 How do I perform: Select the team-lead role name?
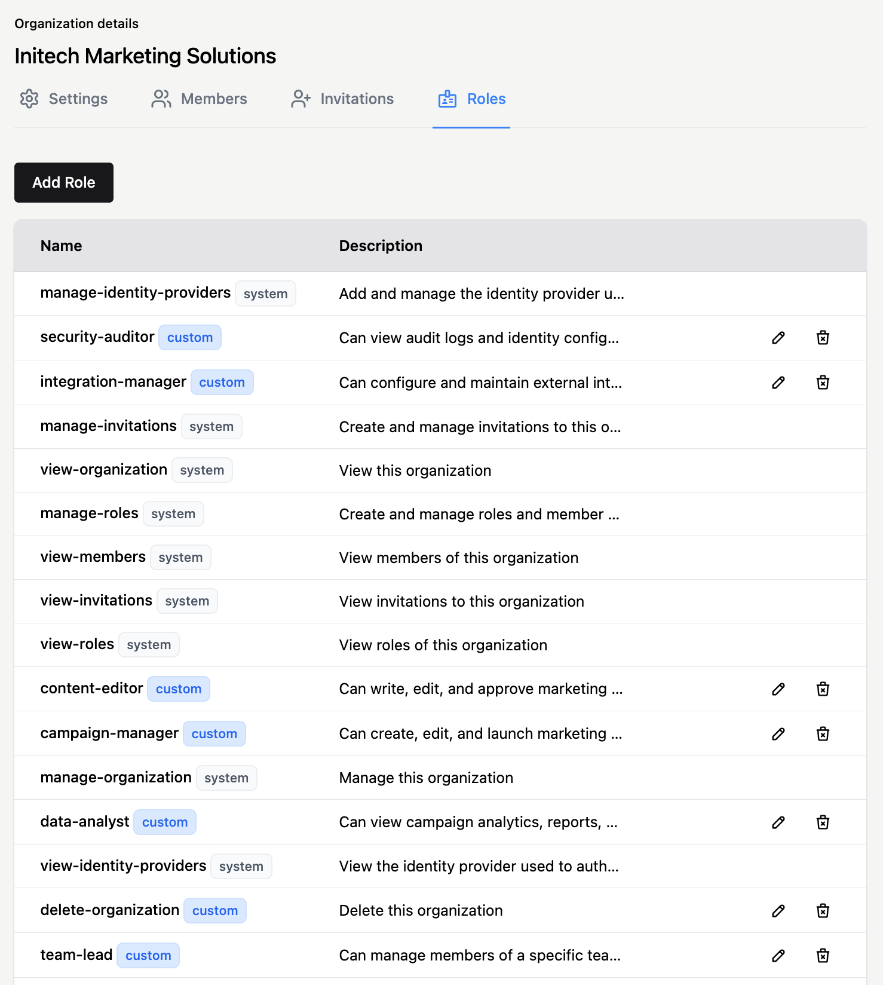coord(76,955)
